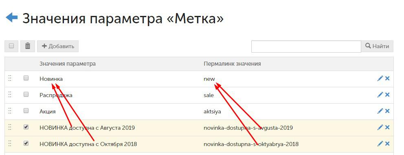Go back using the blue arrow icon
Image resolution: width=404 pixels, height=155 pixels.
pos(11,18)
